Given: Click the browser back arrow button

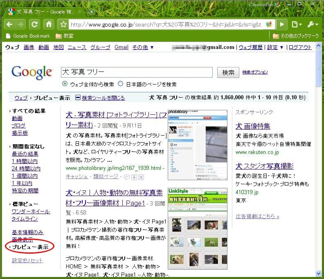Looking at the screenshot, I should point(9,24).
